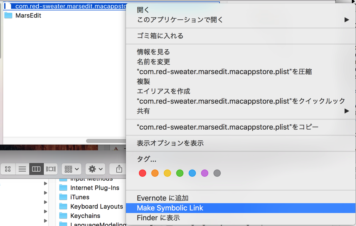Choose the クイックルック menu entry for the plist
This screenshot has width=356, height=226.
tap(241, 101)
